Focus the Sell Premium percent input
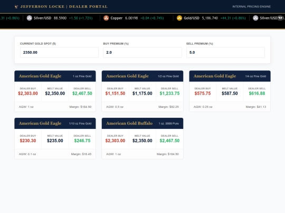The image size is (285, 213). pyautogui.click(x=225, y=53)
